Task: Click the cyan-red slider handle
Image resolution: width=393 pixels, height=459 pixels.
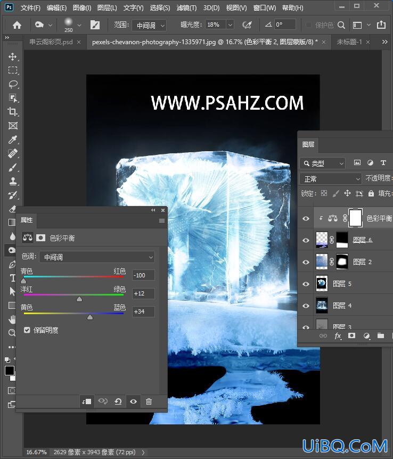Action: (x=23, y=281)
